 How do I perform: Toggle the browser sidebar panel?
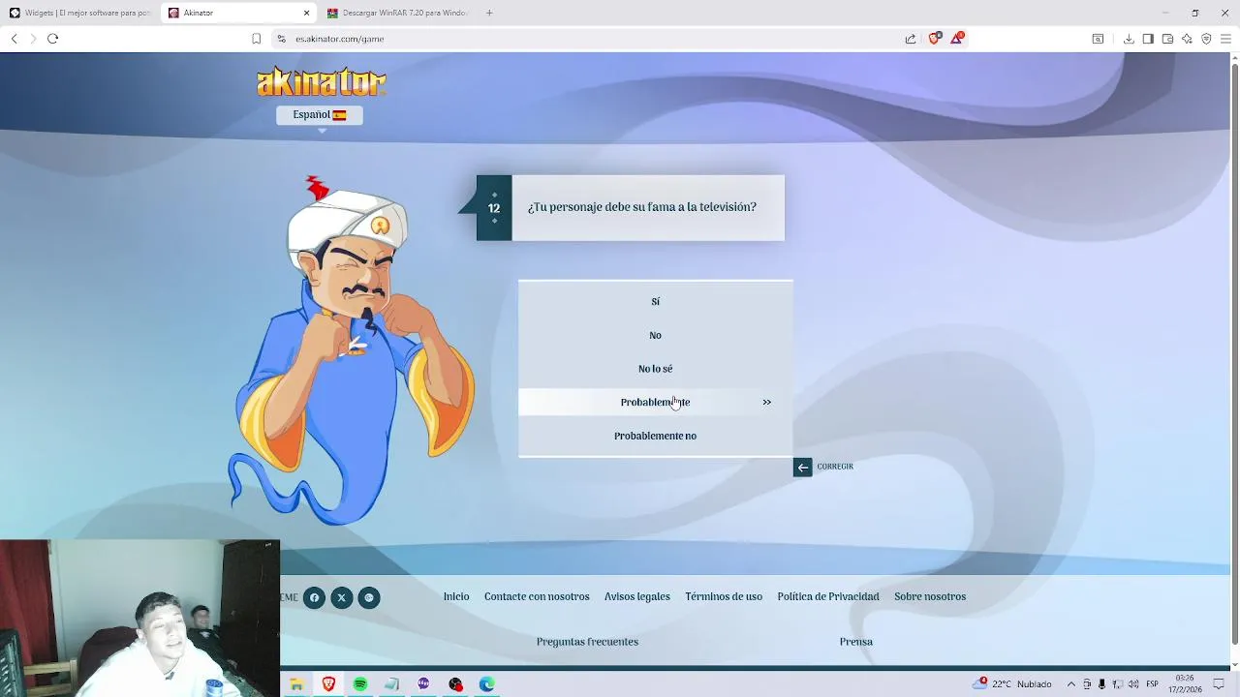[1148, 39]
